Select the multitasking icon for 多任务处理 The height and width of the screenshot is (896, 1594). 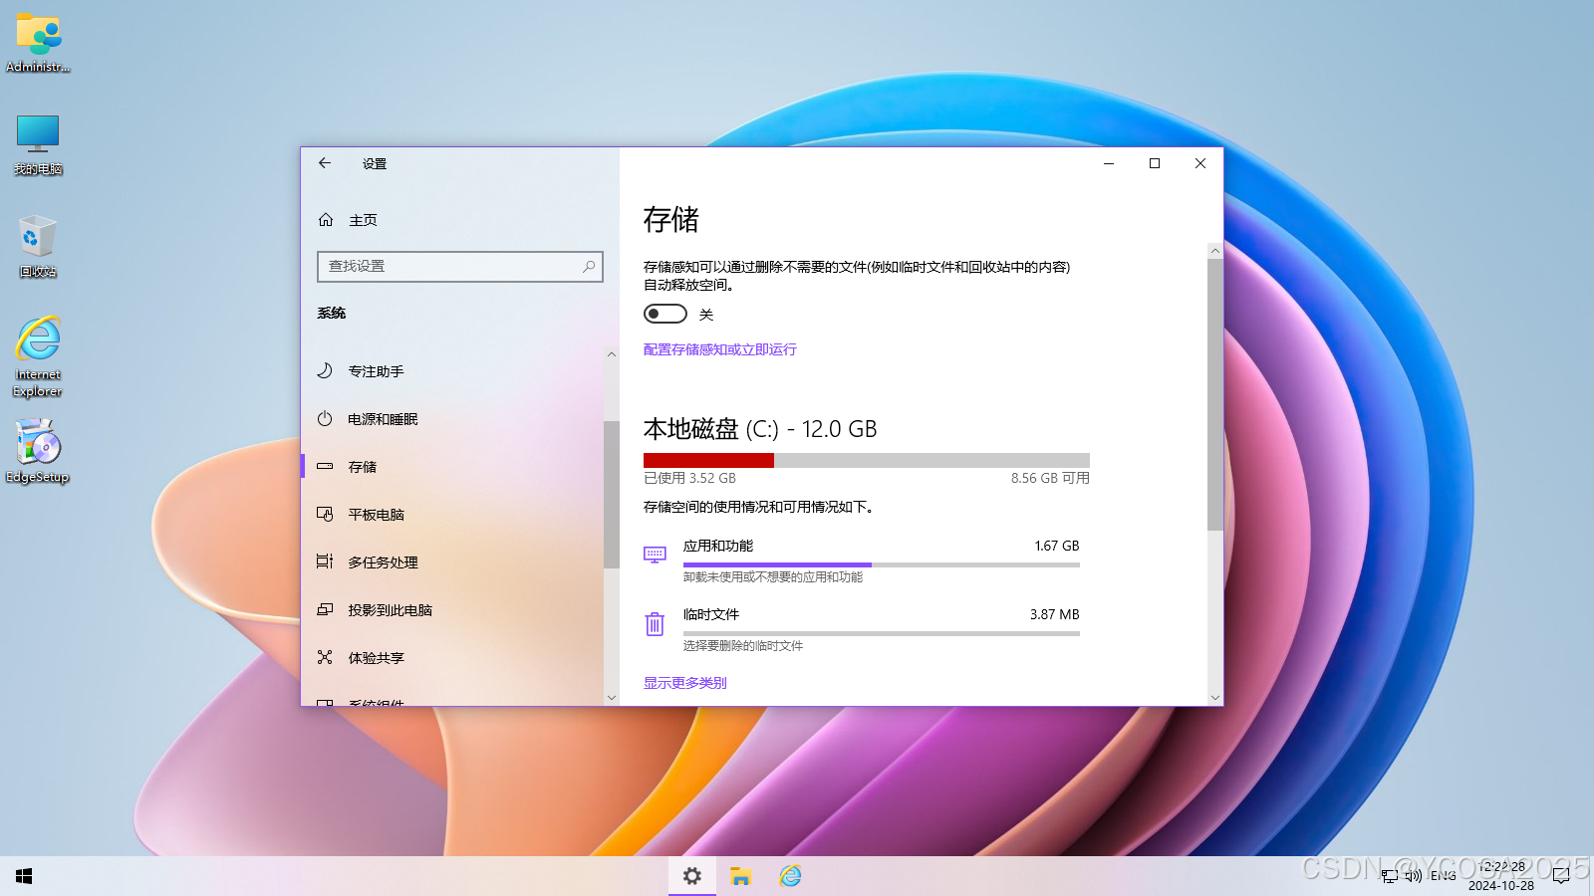click(325, 561)
